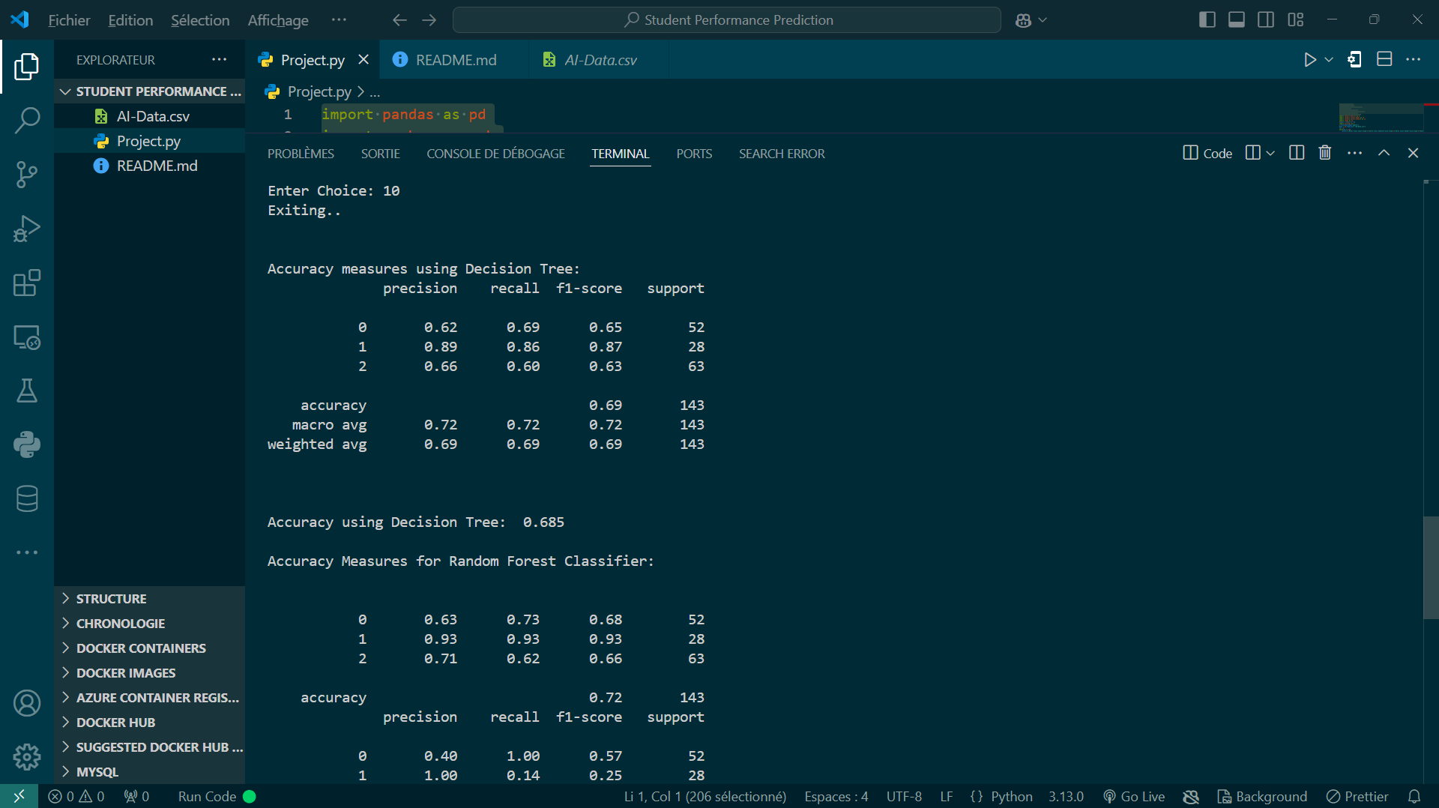The height and width of the screenshot is (808, 1439).
Task: Switch to the PROBLÈMES panel tab
Action: pyautogui.click(x=301, y=154)
